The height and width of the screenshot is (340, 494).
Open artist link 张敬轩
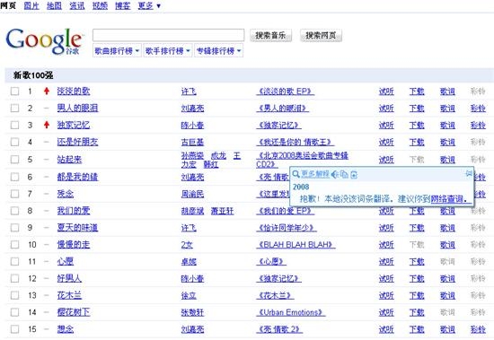click(x=192, y=312)
